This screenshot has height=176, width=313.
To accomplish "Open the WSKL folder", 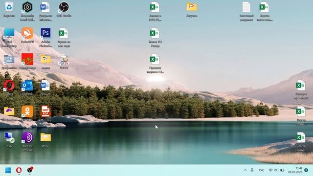I will [x=45, y=137].
